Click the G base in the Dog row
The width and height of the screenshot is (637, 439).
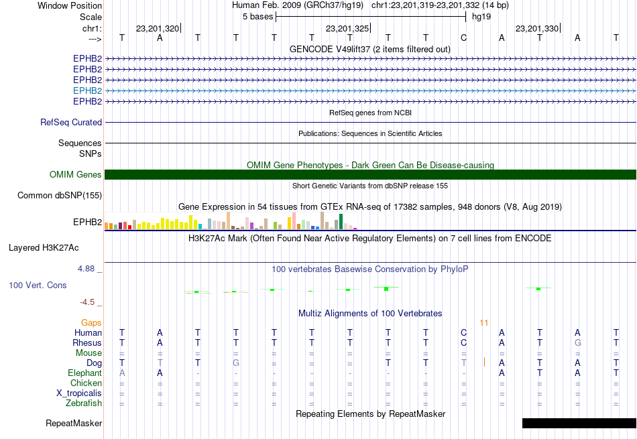[x=236, y=363]
